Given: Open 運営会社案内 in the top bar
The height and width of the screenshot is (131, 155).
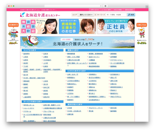Looking at the screenshot, I should (129, 10).
